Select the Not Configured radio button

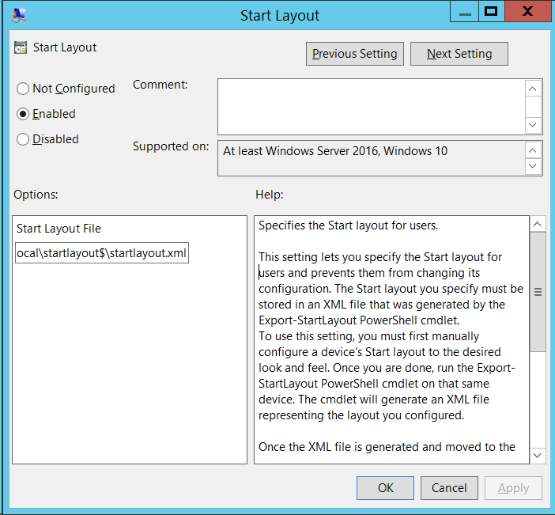[x=23, y=89]
